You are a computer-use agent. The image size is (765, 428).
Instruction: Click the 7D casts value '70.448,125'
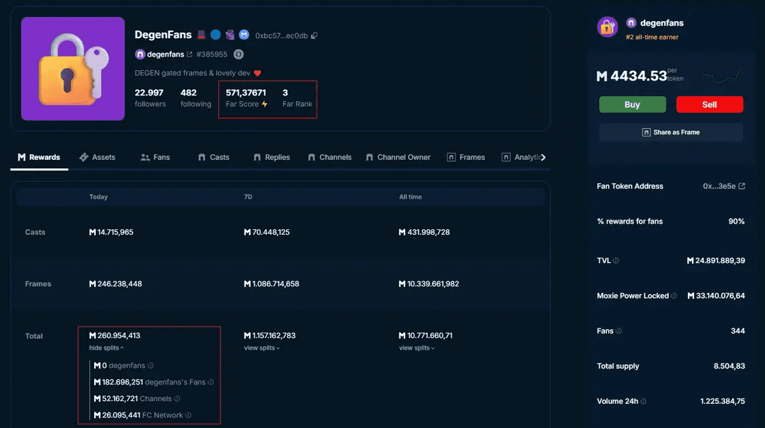pyautogui.click(x=271, y=232)
